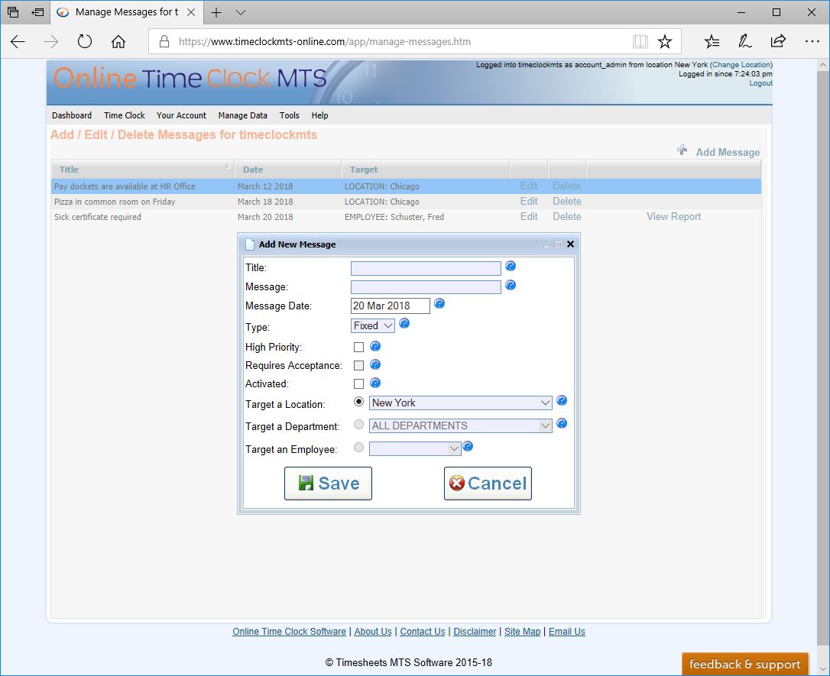
Task: Open the Help menu
Action: (x=319, y=115)
